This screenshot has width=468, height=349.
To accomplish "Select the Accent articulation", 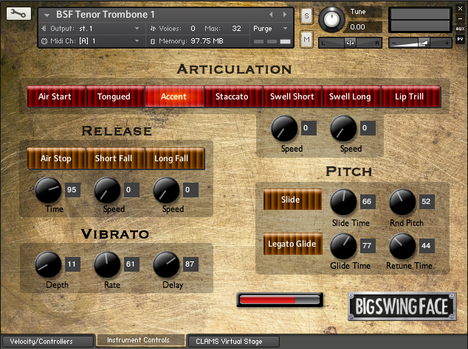I will pyautogui.click(x=175, y=96).
